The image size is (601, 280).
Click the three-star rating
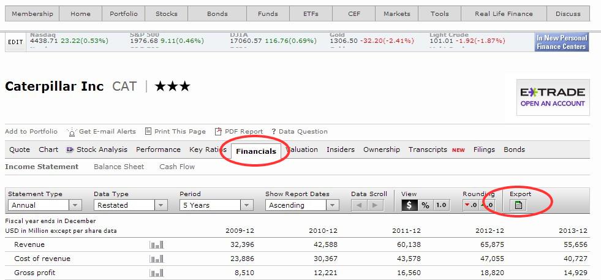173,86
